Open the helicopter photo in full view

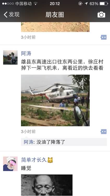pos(55,100)
